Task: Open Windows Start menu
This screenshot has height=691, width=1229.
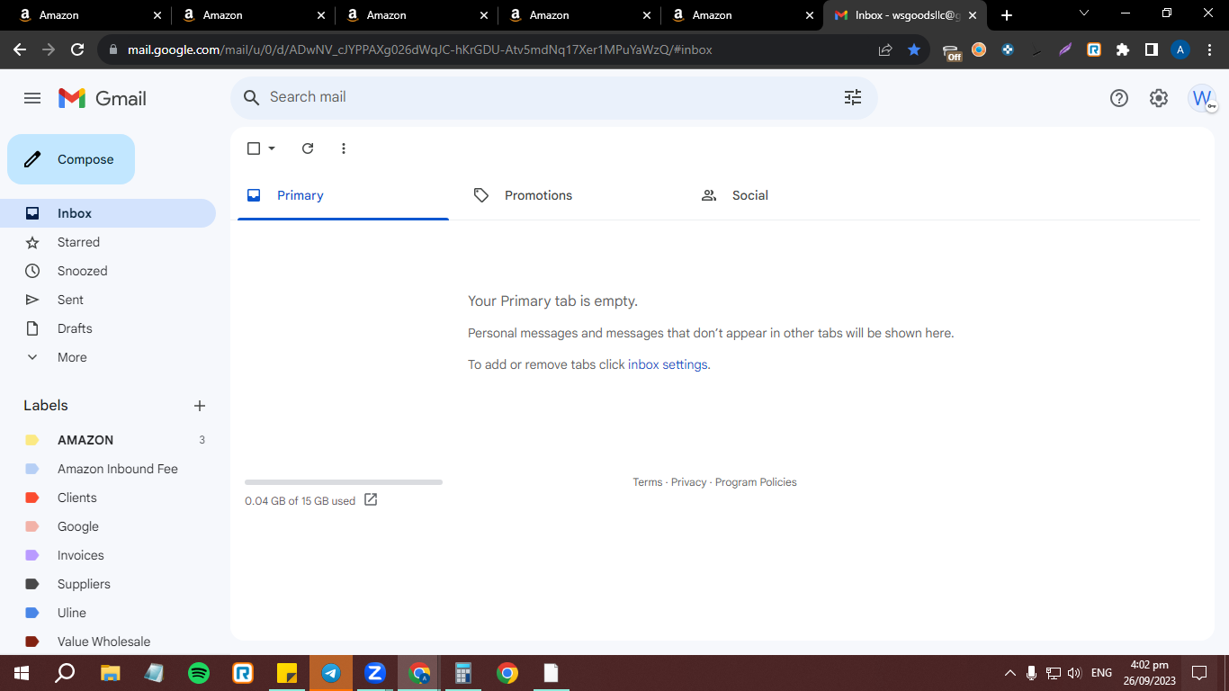Action: pyautogui.click(x=21, y=673)
